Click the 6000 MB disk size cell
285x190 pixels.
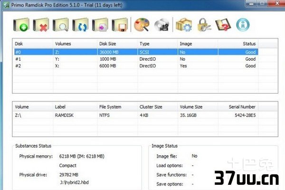(x=108, y=66)
